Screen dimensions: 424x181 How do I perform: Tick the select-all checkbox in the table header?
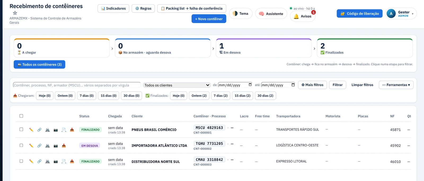(x=21, y=116)
